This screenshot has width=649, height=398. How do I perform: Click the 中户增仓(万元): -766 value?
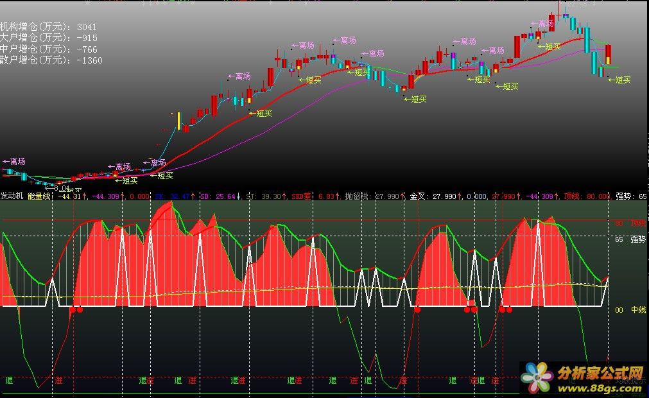tap(49, 49)
